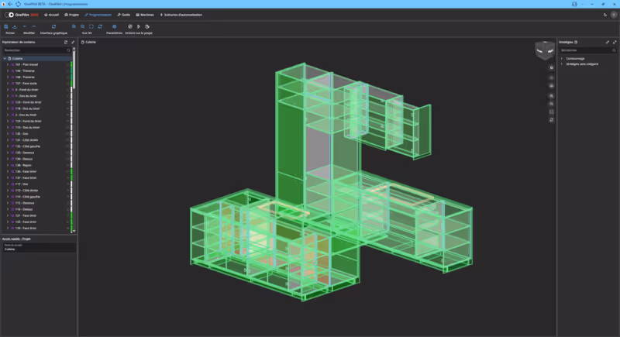
Task: Click the zoom in button in viewport sidebar
Action: tap(552, 96)
